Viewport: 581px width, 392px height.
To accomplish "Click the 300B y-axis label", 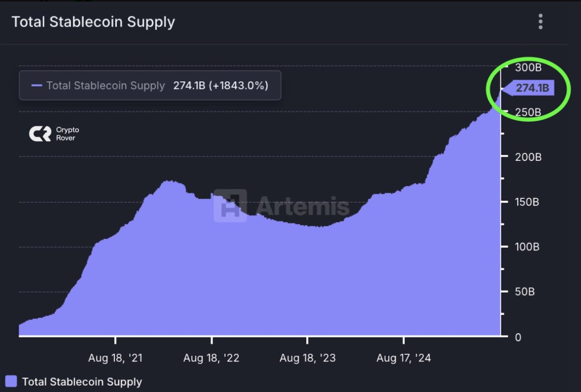I will click(x=528, y=67).
